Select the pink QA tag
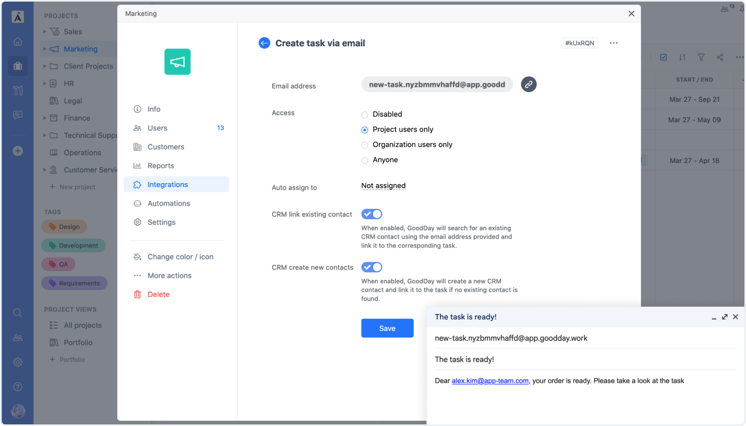The height and width of the screenshot is (426, 746). click(58, 264)
